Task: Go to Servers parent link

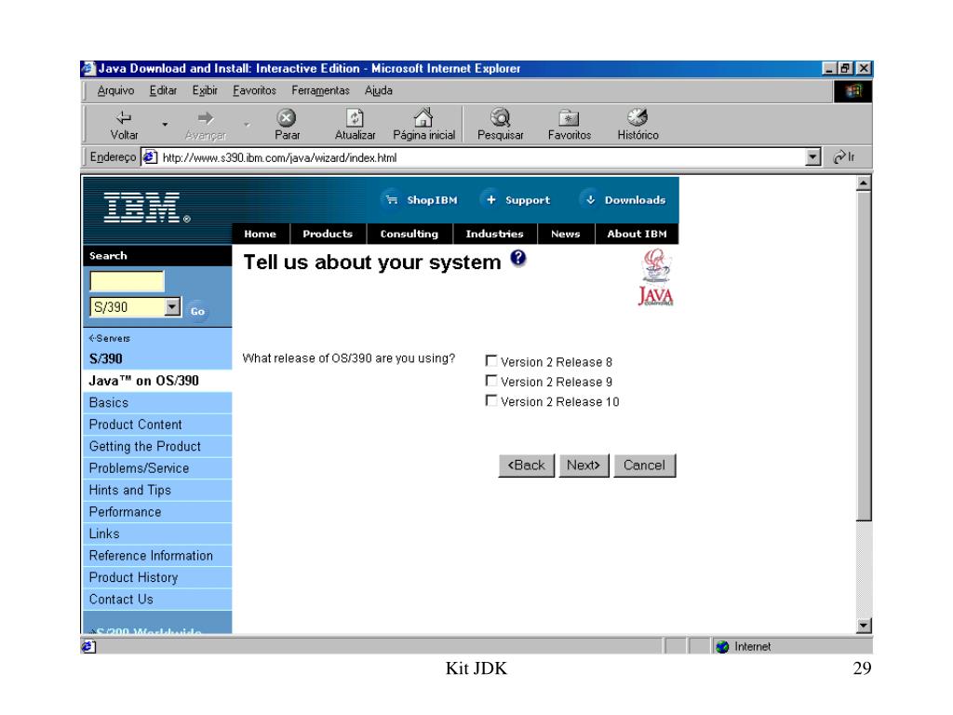Action: (110, 338)
